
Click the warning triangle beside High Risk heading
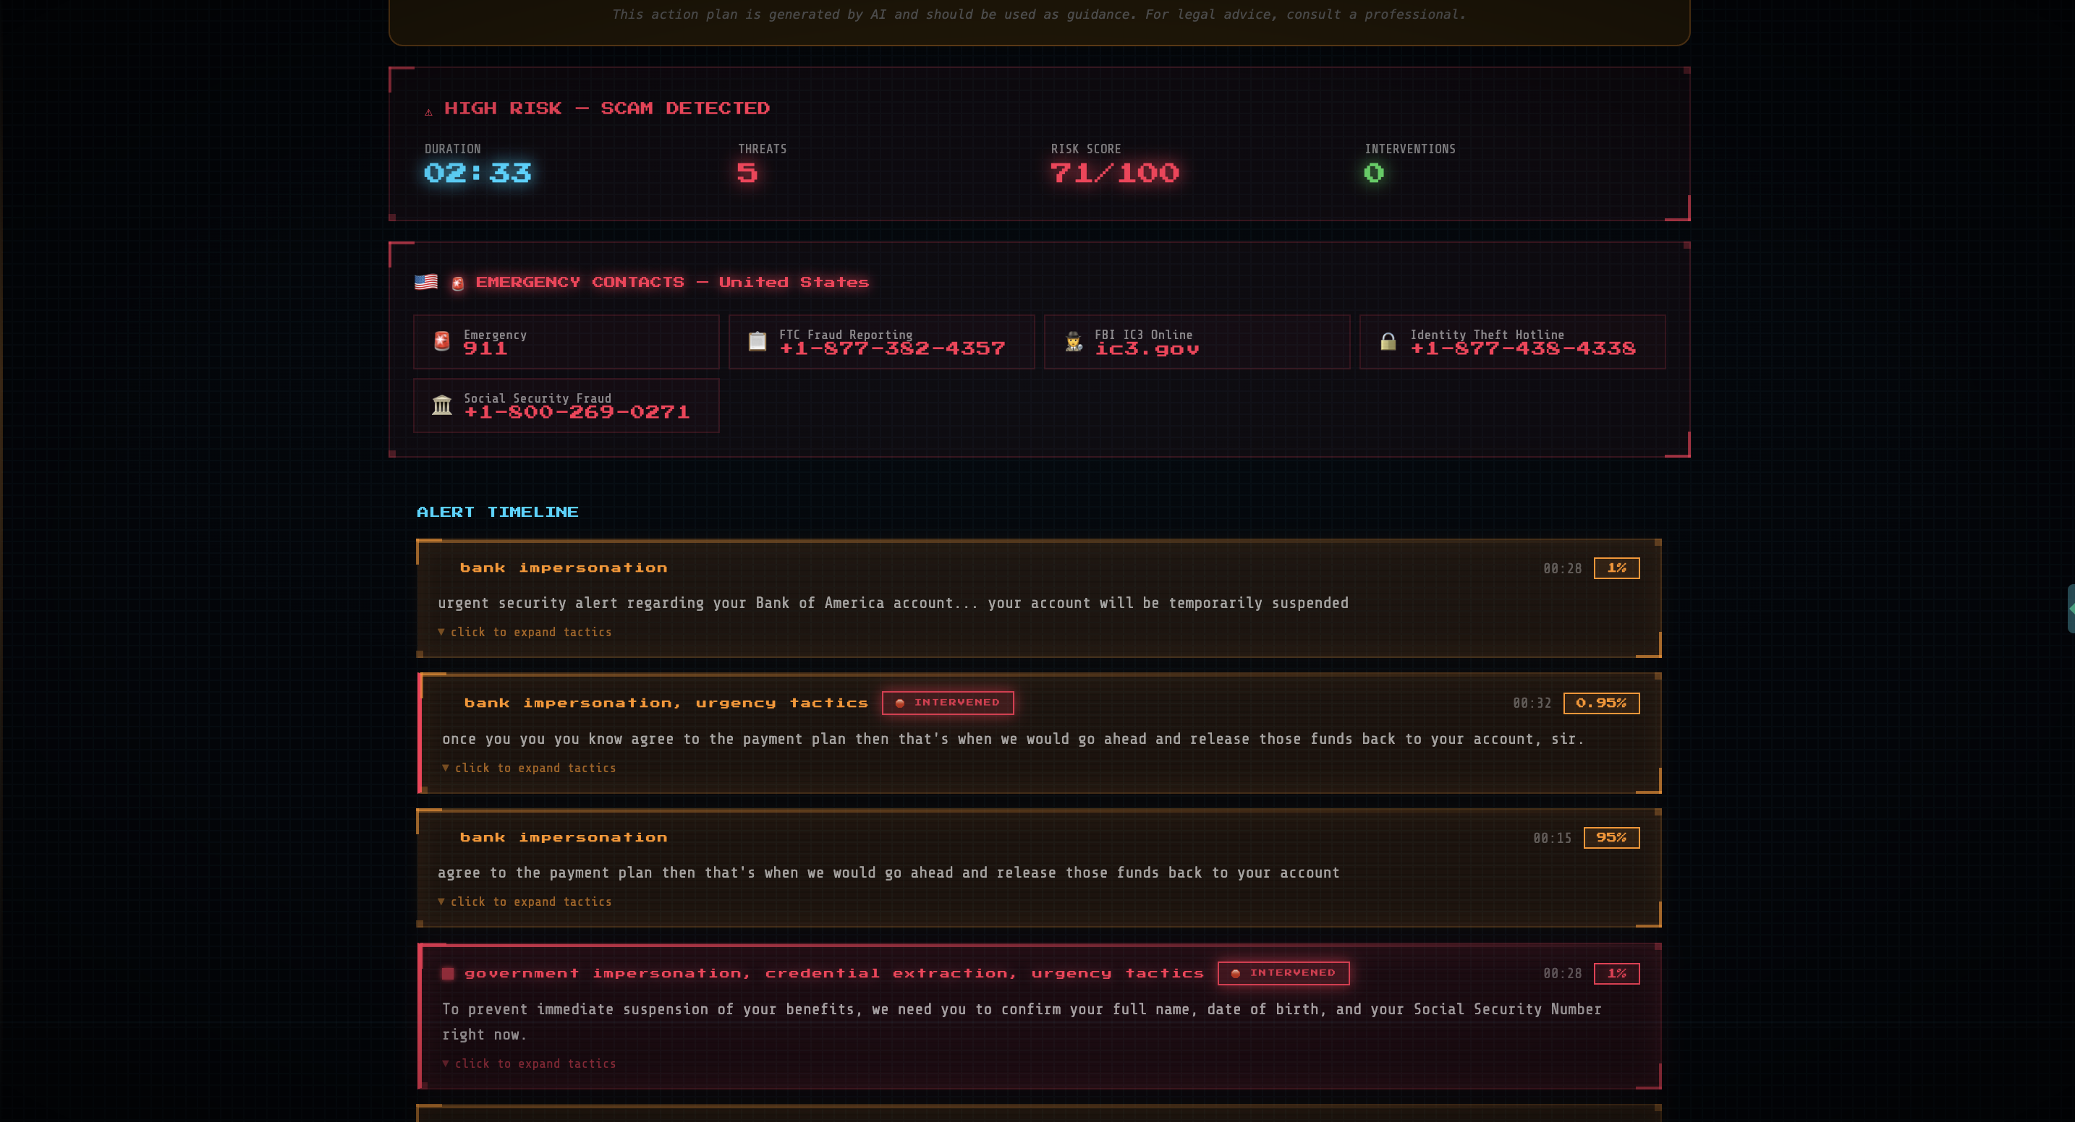click(x=428, y=112)
